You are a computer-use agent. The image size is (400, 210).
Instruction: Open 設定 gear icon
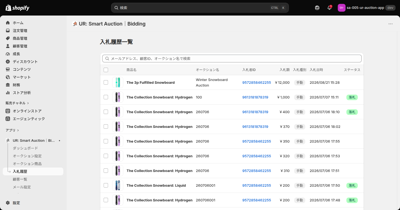8,203
